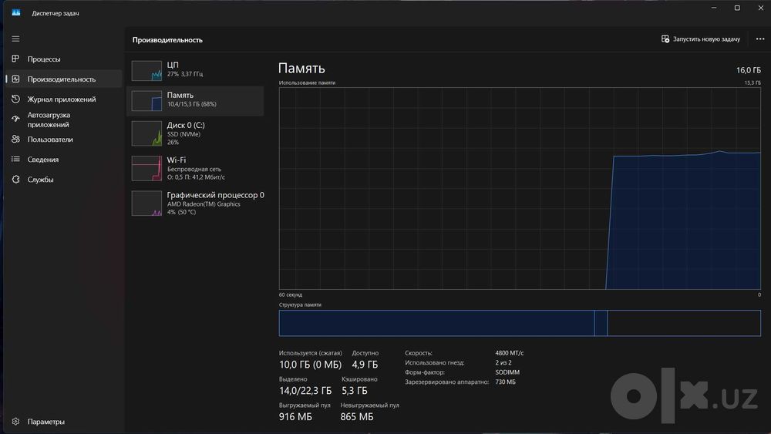This screenshot has width=771, height=434.
Task: Select the ЦП mini graph thumbnail
Action: tap(146, 70)
